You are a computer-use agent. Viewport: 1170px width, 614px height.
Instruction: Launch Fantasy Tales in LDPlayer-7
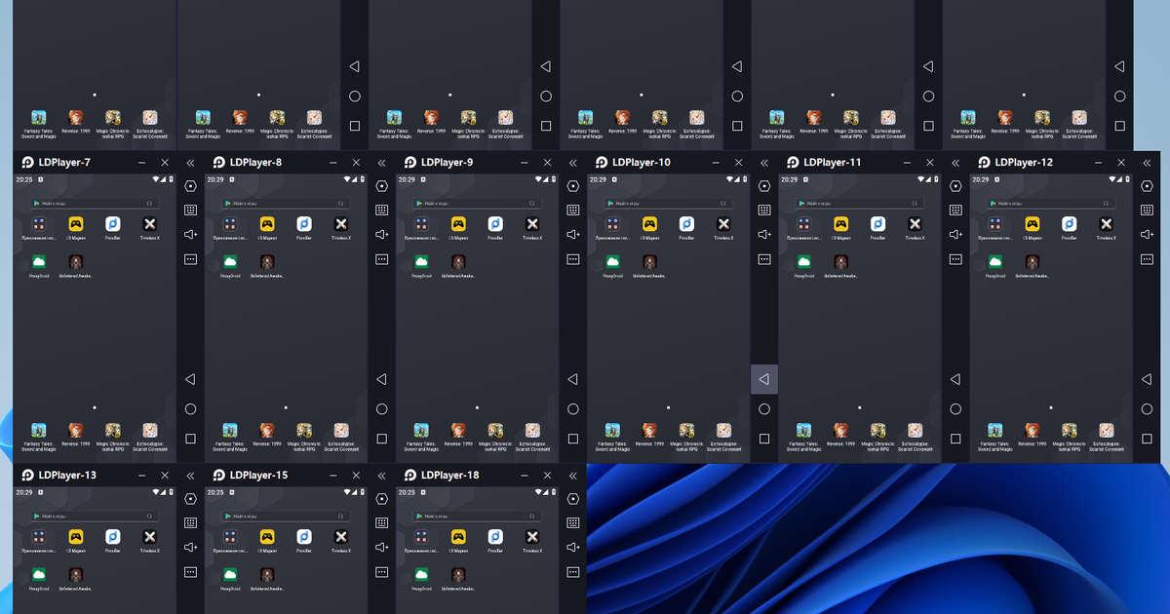pyautogui.click(x=39, y=430)
